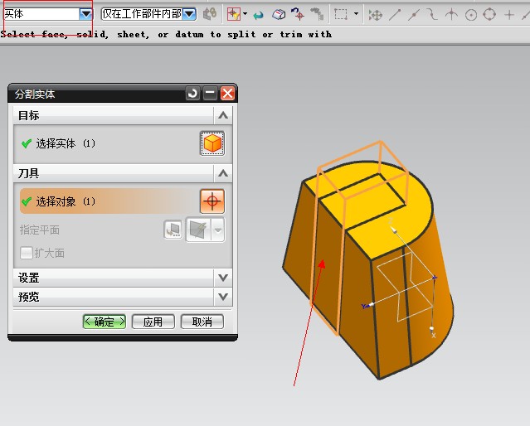Collapse the 刀具 section

pos(223,174)
